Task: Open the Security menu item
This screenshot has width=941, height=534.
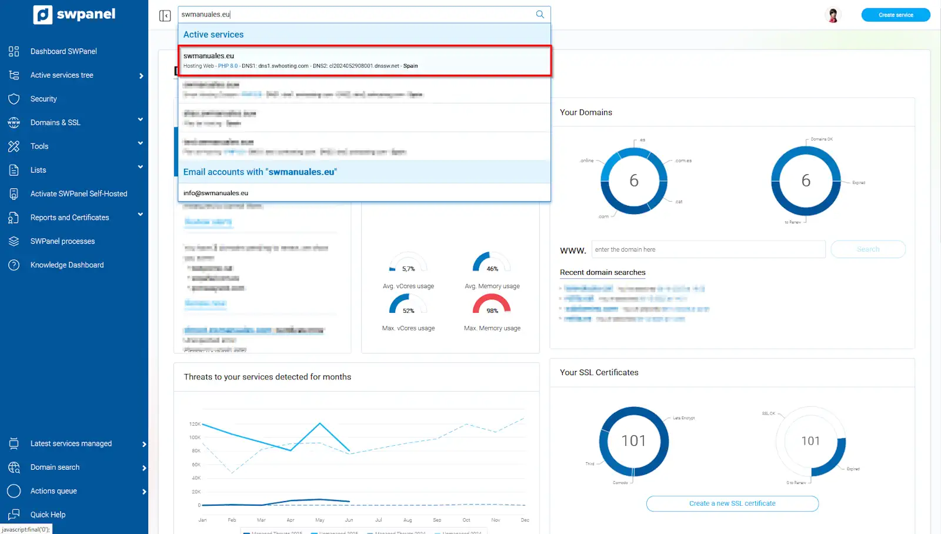Action: pyautogui.click(x=44, y=99)
